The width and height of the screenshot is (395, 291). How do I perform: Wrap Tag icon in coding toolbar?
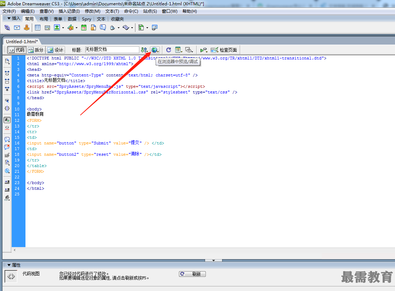click(x=7, y=155)
